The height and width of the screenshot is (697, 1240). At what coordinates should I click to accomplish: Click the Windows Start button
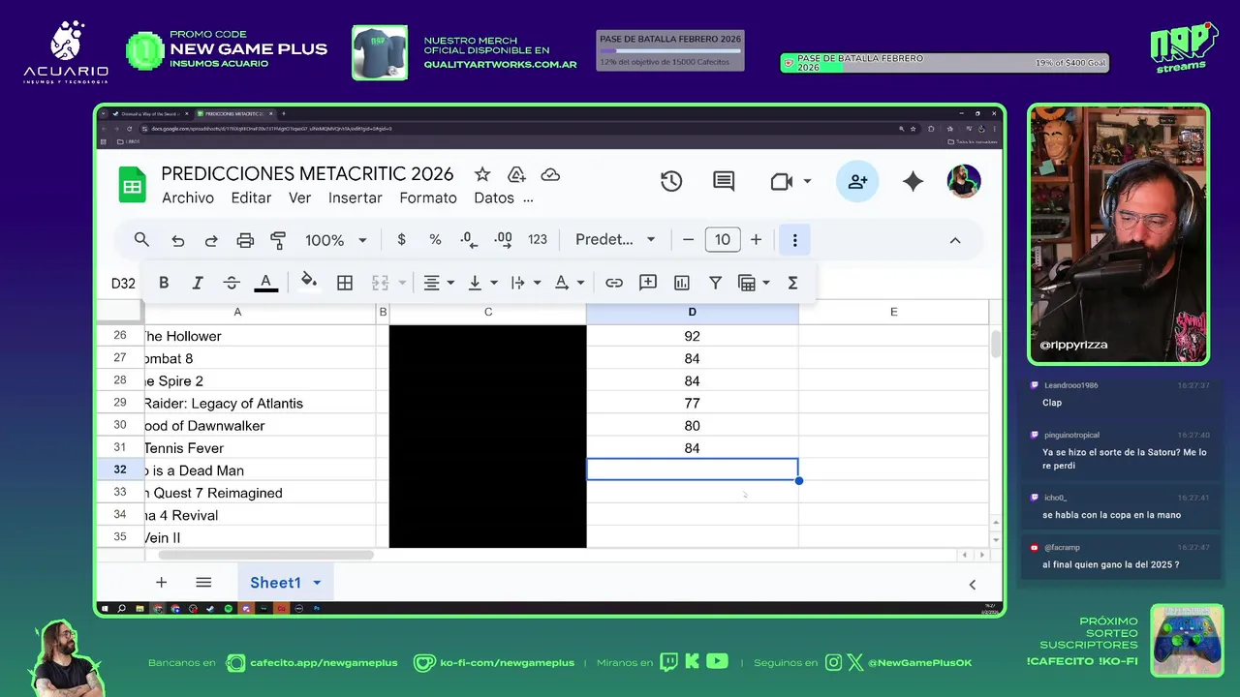[x=106, y=609]
